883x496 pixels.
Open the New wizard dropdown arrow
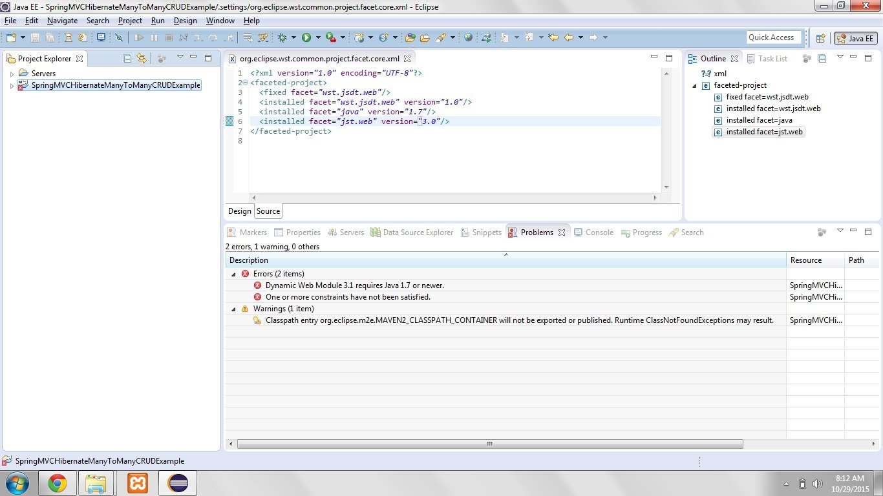tap(22, 38)
